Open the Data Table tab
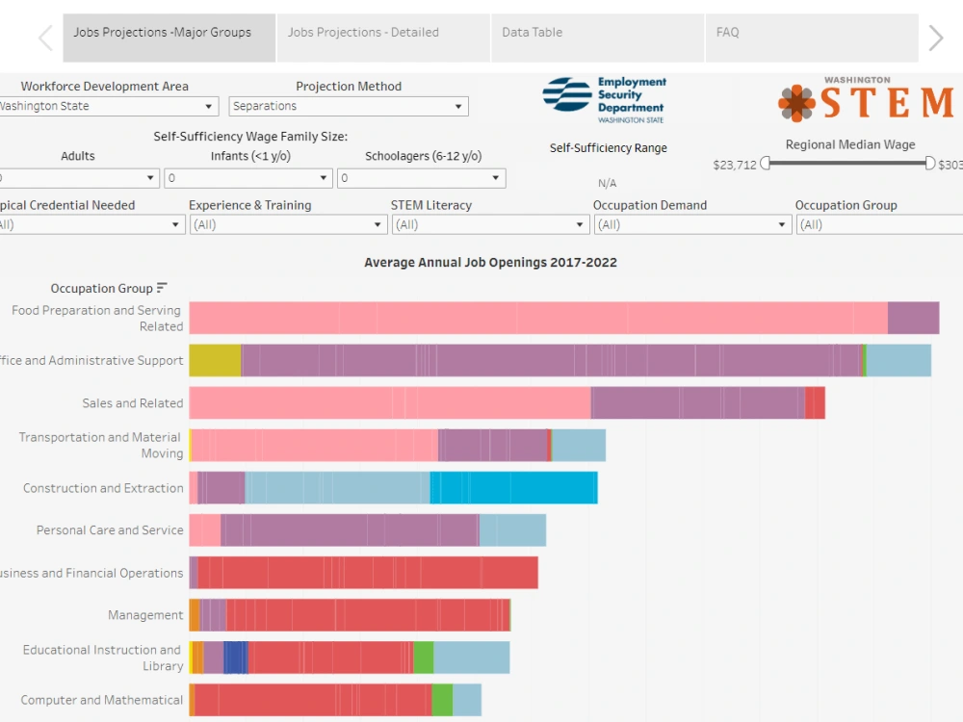Image resolution: width=963 pixels, height=722 pixels. point(598,39)
